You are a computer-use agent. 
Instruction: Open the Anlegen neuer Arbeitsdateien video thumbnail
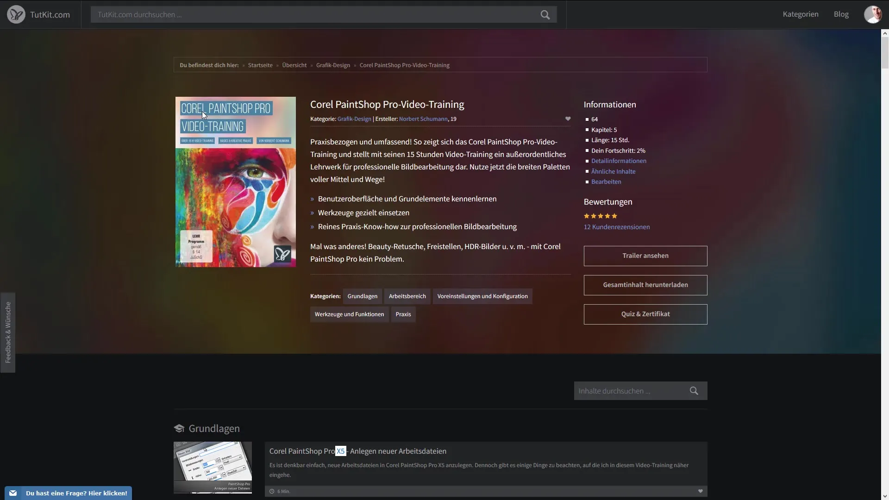click(x=213, y=468)
